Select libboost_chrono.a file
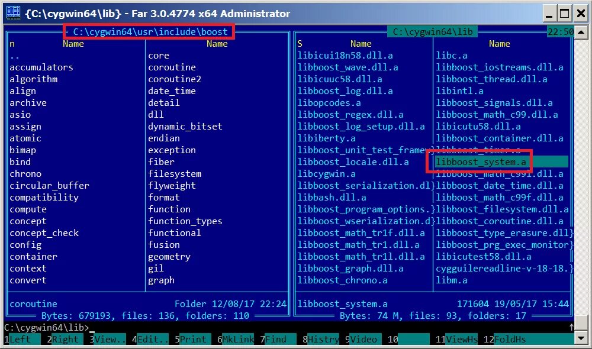This screenshot has width=592, height=349. coord(342,280)
